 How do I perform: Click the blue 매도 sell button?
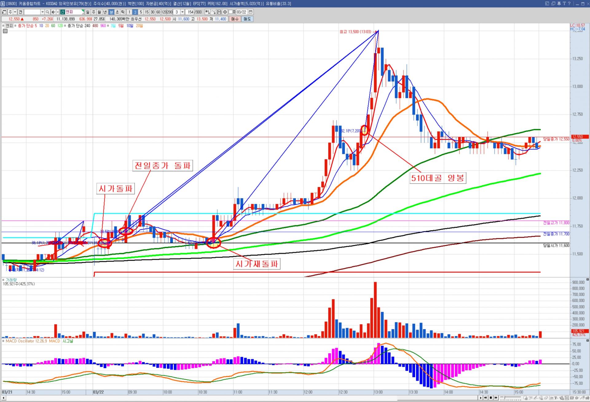tap(247, 19)
